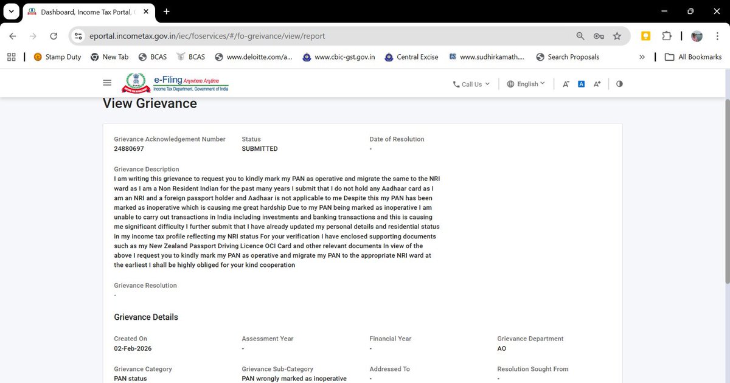The image size is (730, 383).
Task: Click the View Grievance heading
Action: point(150,103)
